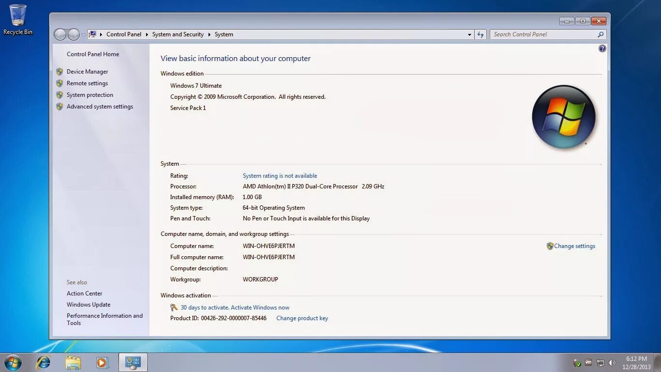Click 64-bit Operating System text
This screenshot has height=372, width=661.
click(273, 208)
